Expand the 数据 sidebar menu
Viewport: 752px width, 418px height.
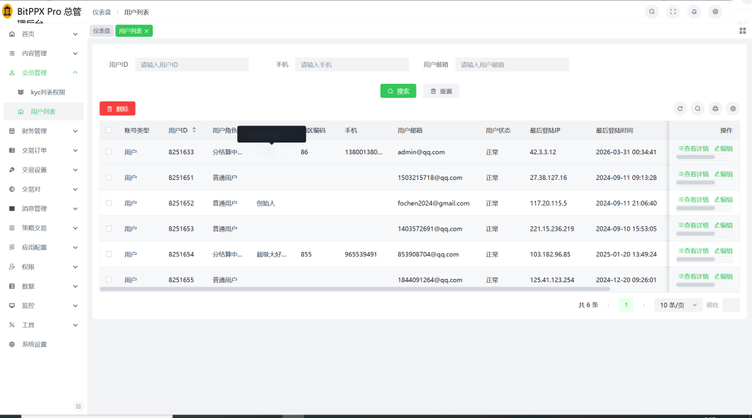(x=43, y=286)
